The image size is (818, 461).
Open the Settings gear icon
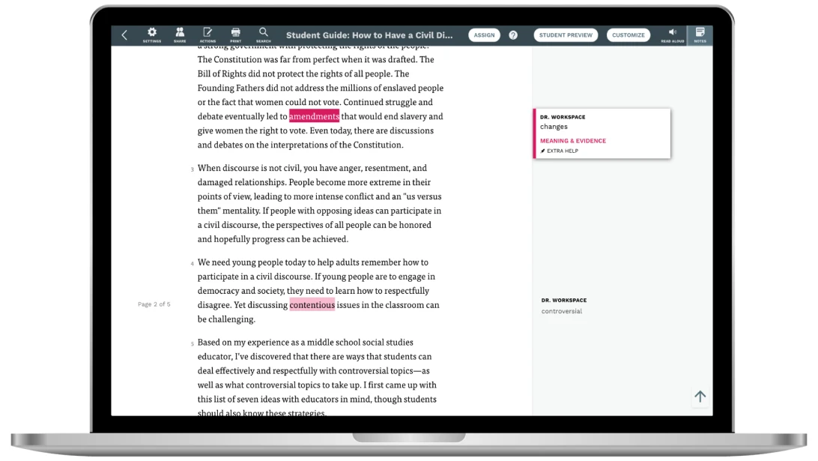[152, 35]
